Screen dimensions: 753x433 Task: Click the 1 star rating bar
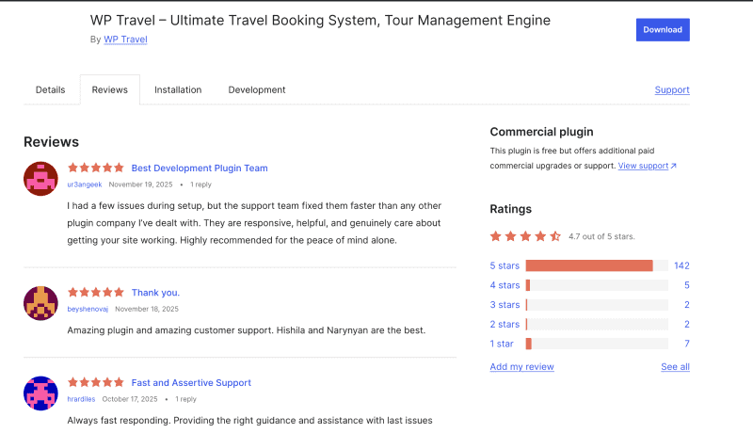[x=597, y=344]
